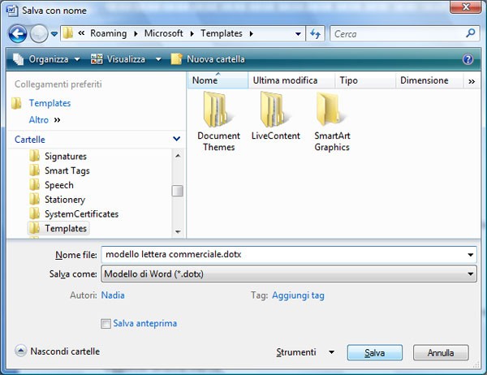Click the back navigation arrow button
The width and height of the screenshot is (487, 375).
point(18,34)
